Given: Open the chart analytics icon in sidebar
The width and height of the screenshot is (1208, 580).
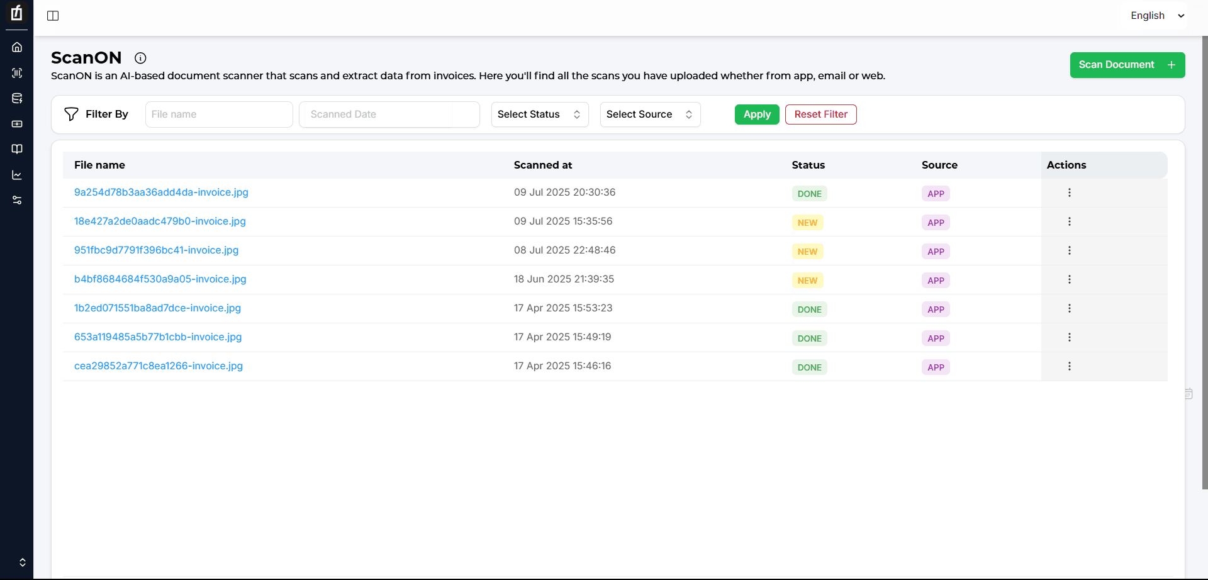Looking at the screenshot, I should coord(17,175).
